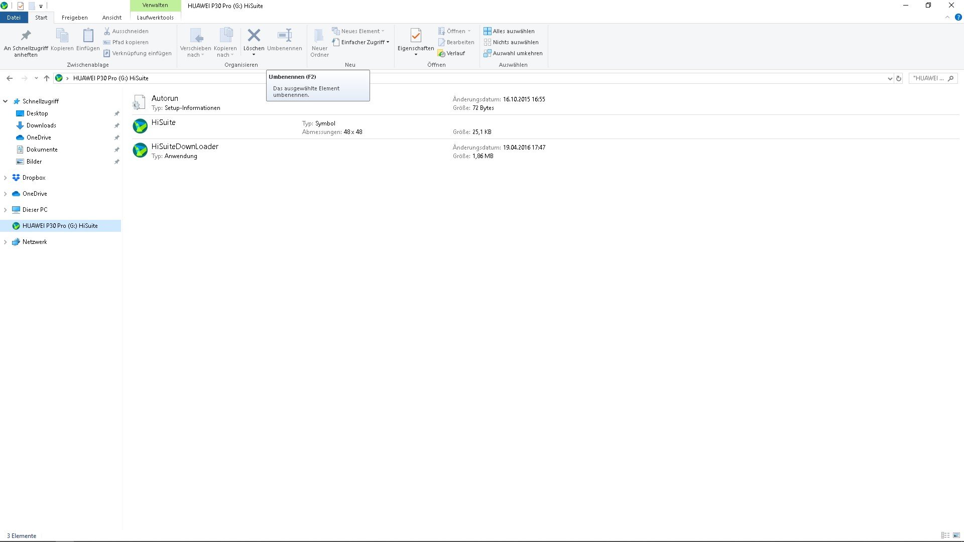Select the Autorun file
Image resolution: width=964 pixels, height=542 pixels.
(x=545, y=103)
